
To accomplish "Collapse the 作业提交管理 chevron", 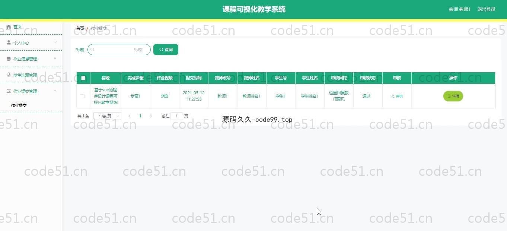I will (x=55, y=91).
